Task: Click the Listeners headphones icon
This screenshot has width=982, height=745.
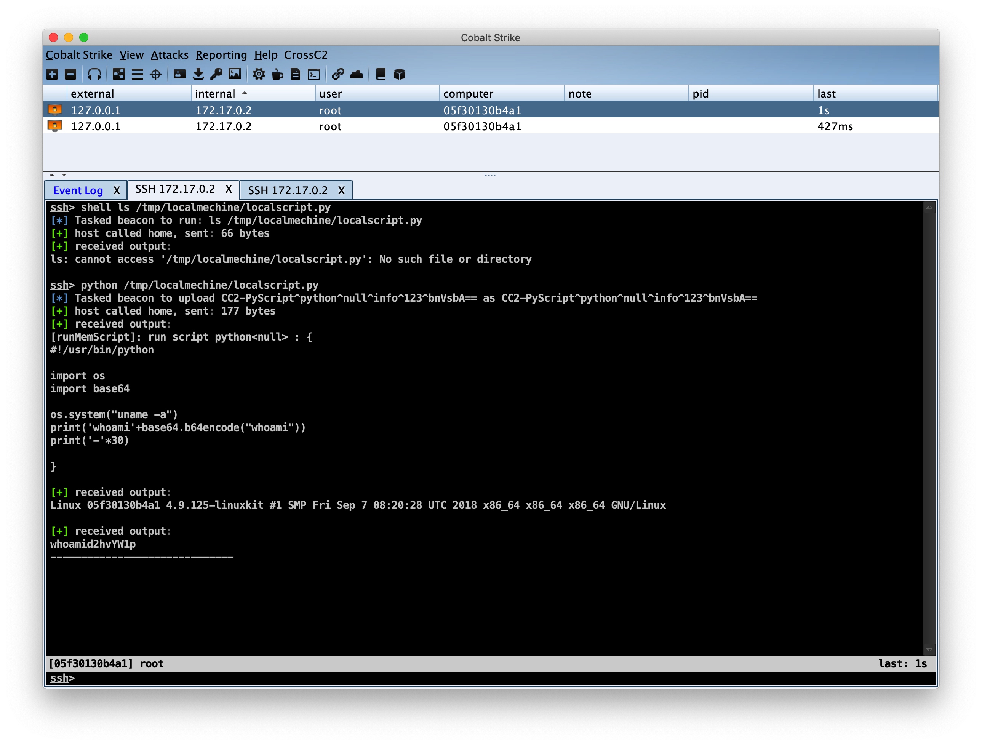Action: [94, 74]
